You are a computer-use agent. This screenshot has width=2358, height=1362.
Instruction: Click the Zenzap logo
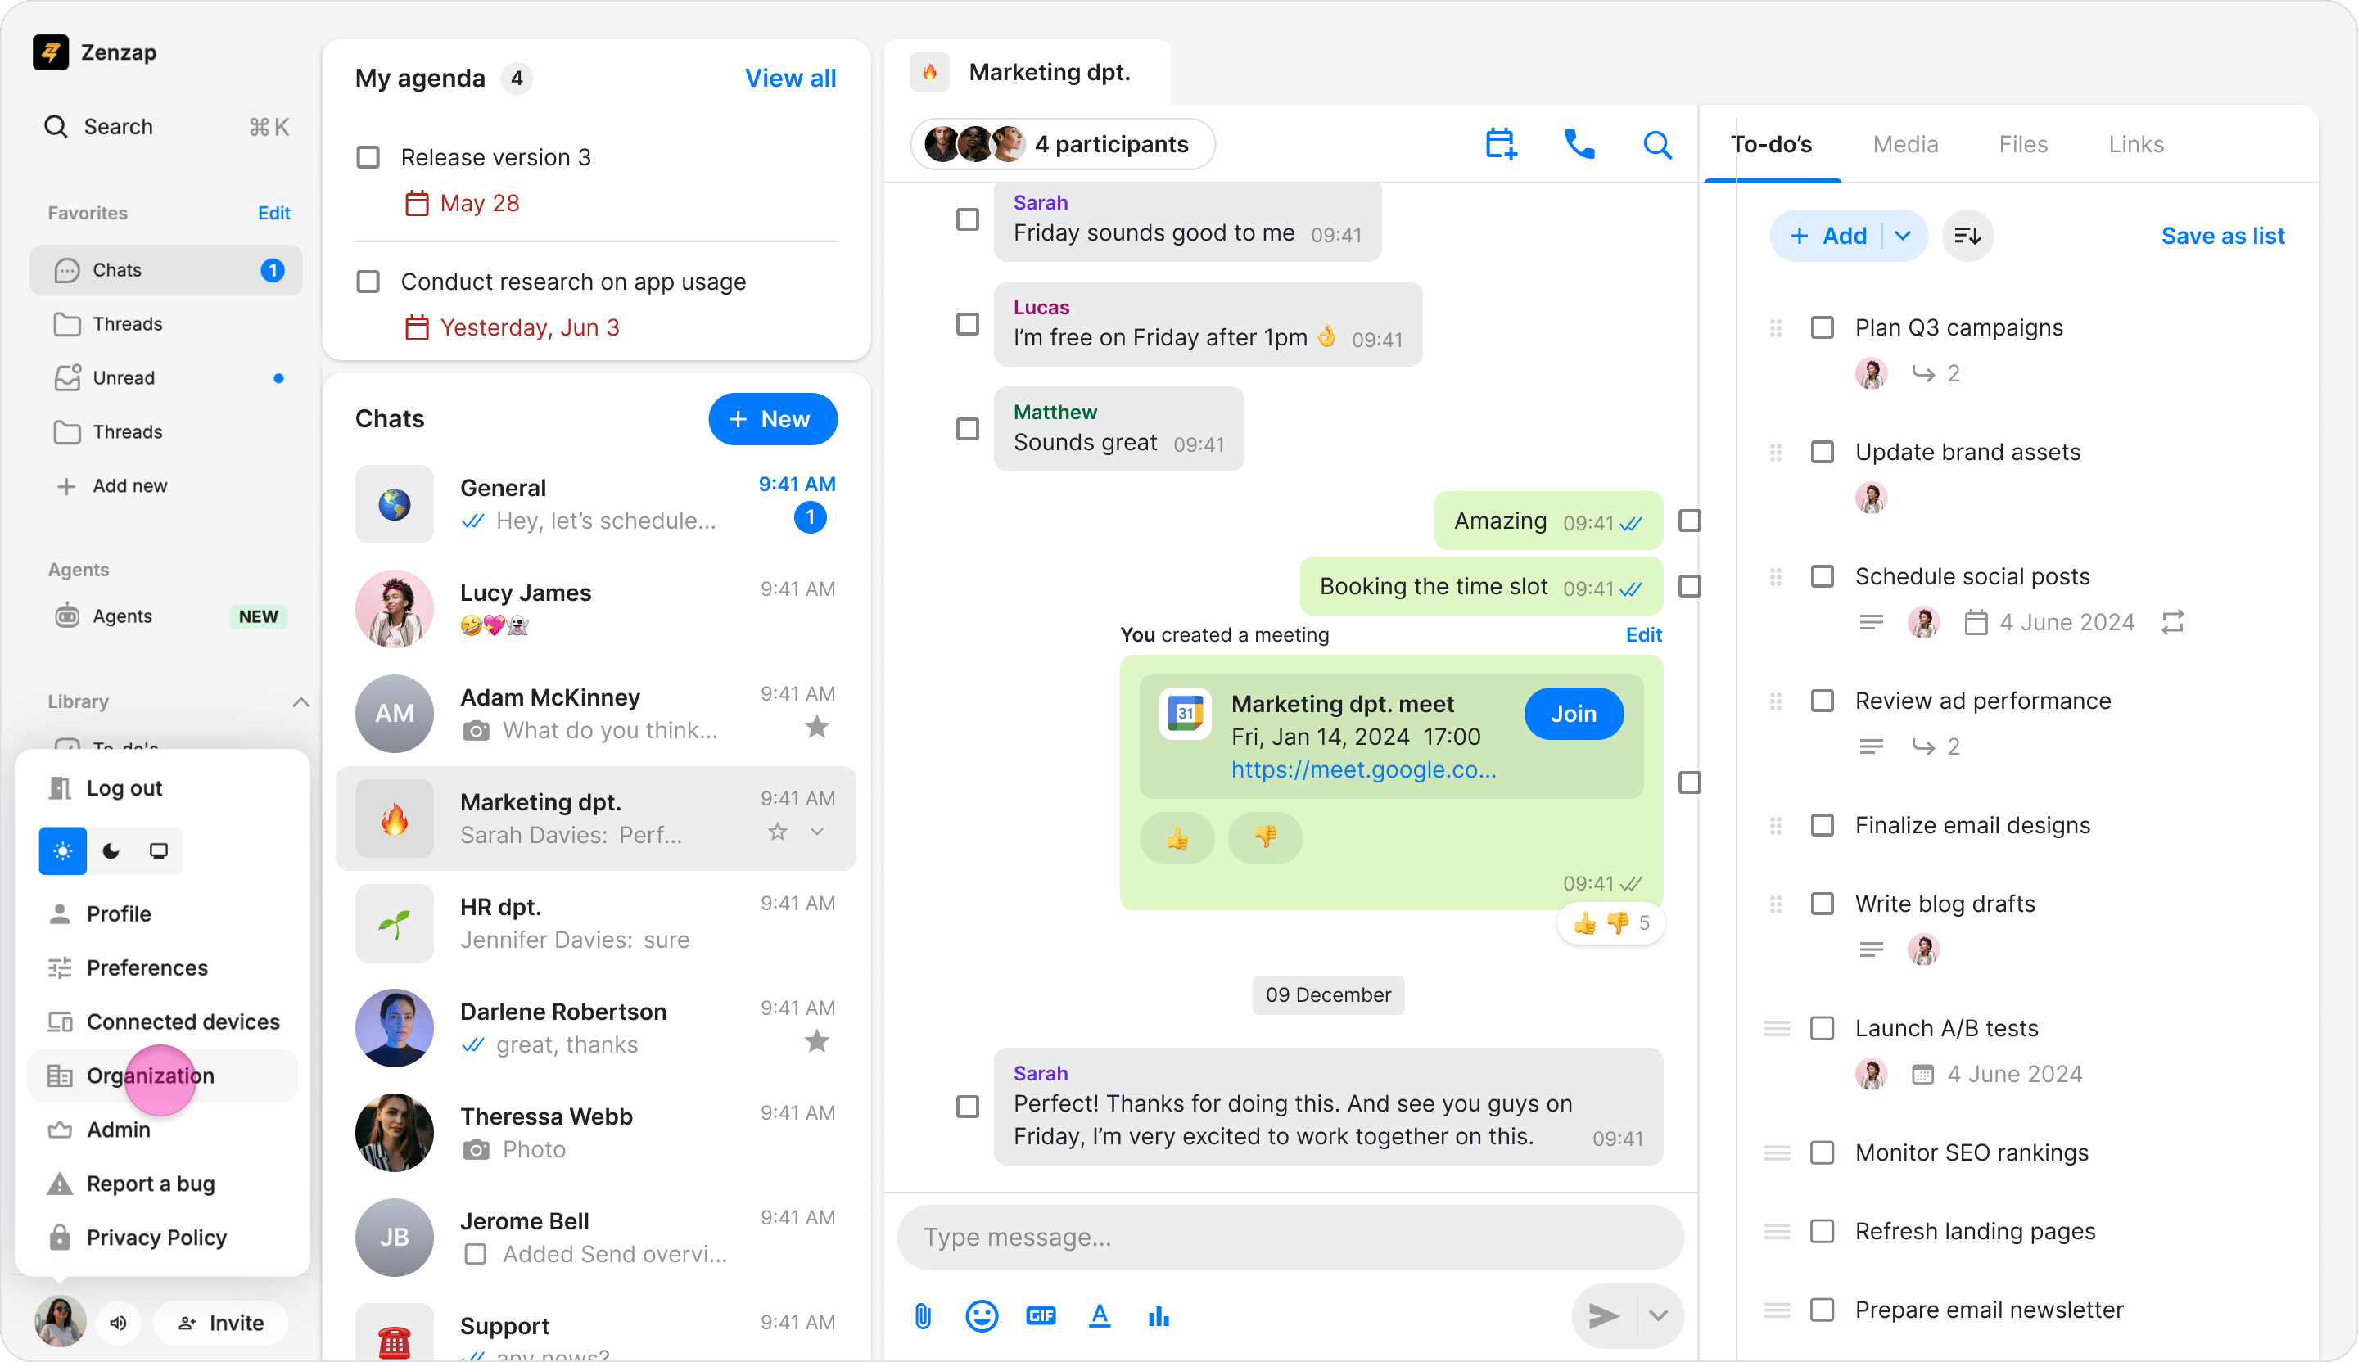51,52
